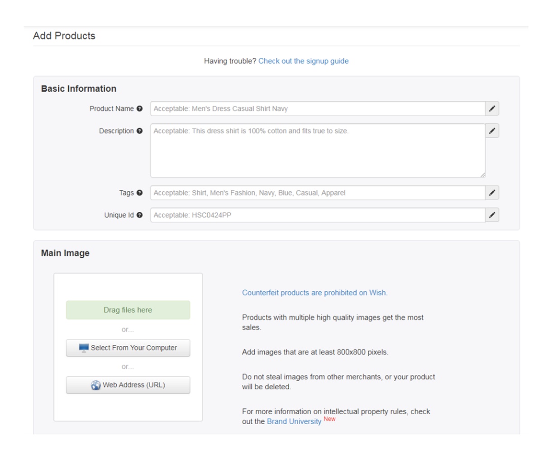Select the Tags input box
The width and height of the screenshot is (543, 453).
[x=318, y=193]
